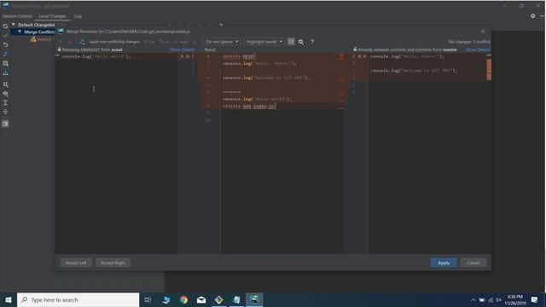Viewport: 546px width, 307px height.
Task: Click the 'No changes. 1 conflict' status text
Action: click(x=469, y=42)
